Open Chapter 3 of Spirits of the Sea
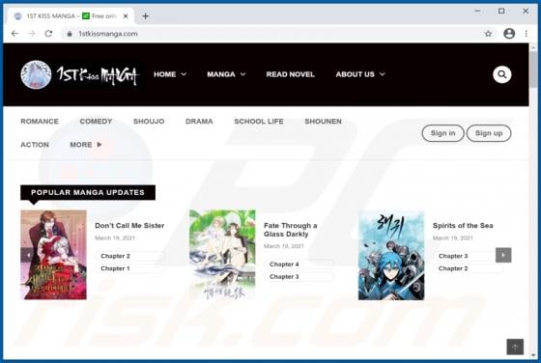Viewport: 541px width, 363px height. 453,256
